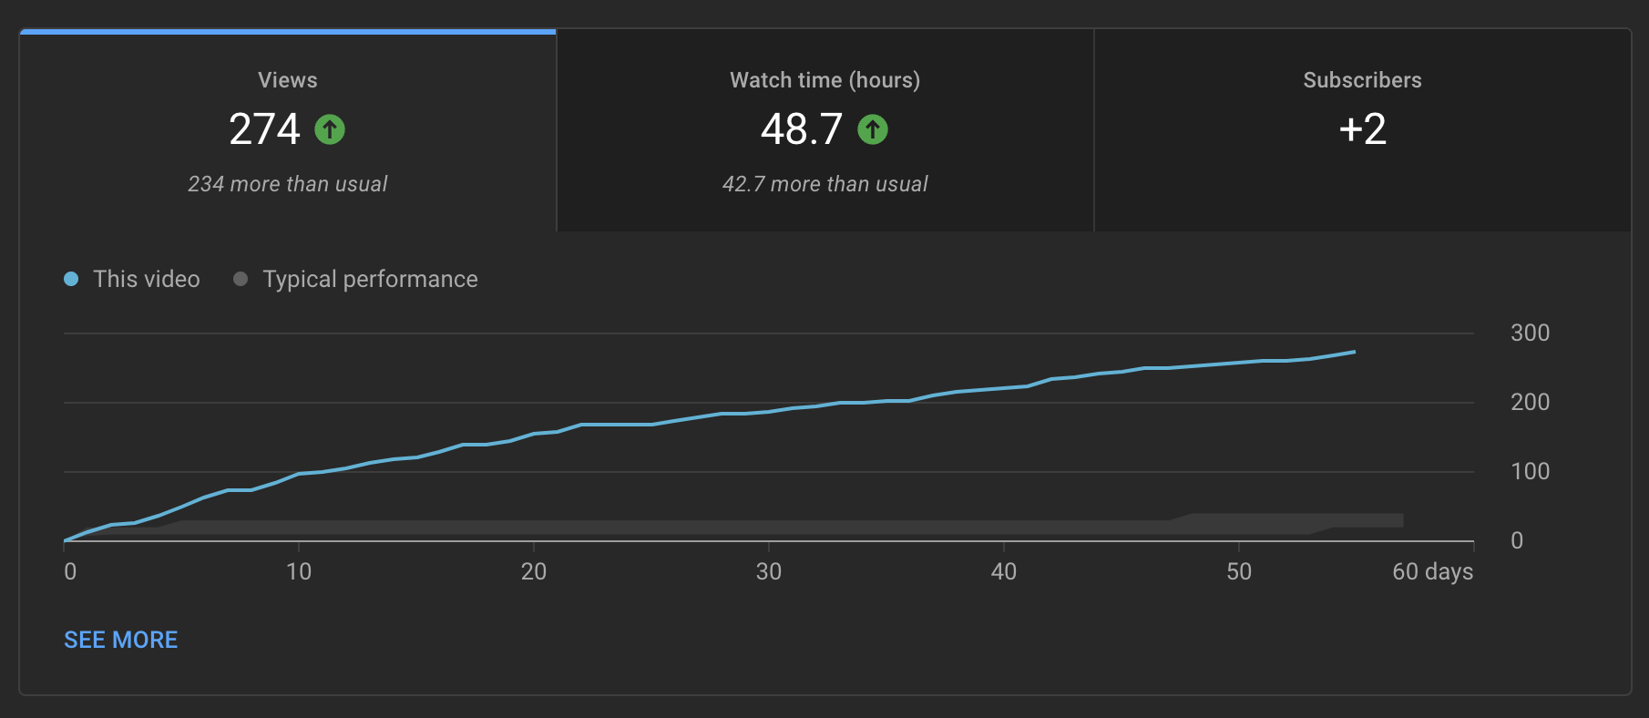Click the green up arrow beside 48.7 hours
Screen dimensions: 1649x718
pos(873,129)
